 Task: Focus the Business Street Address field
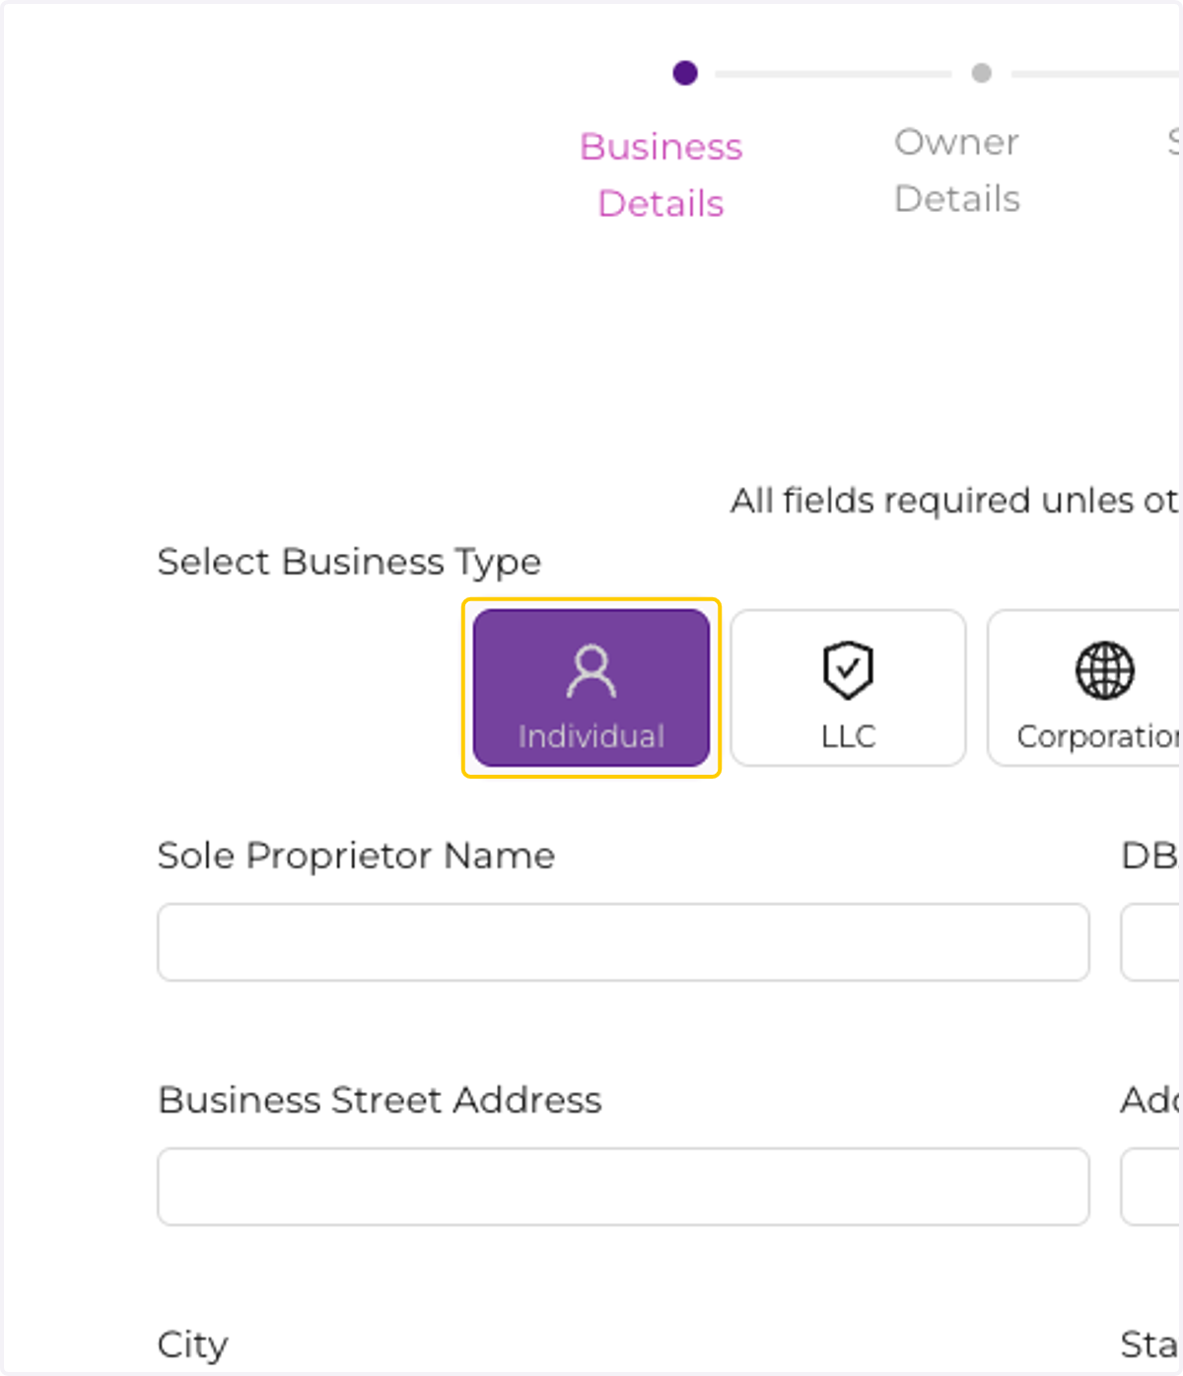coord(623,1187)
